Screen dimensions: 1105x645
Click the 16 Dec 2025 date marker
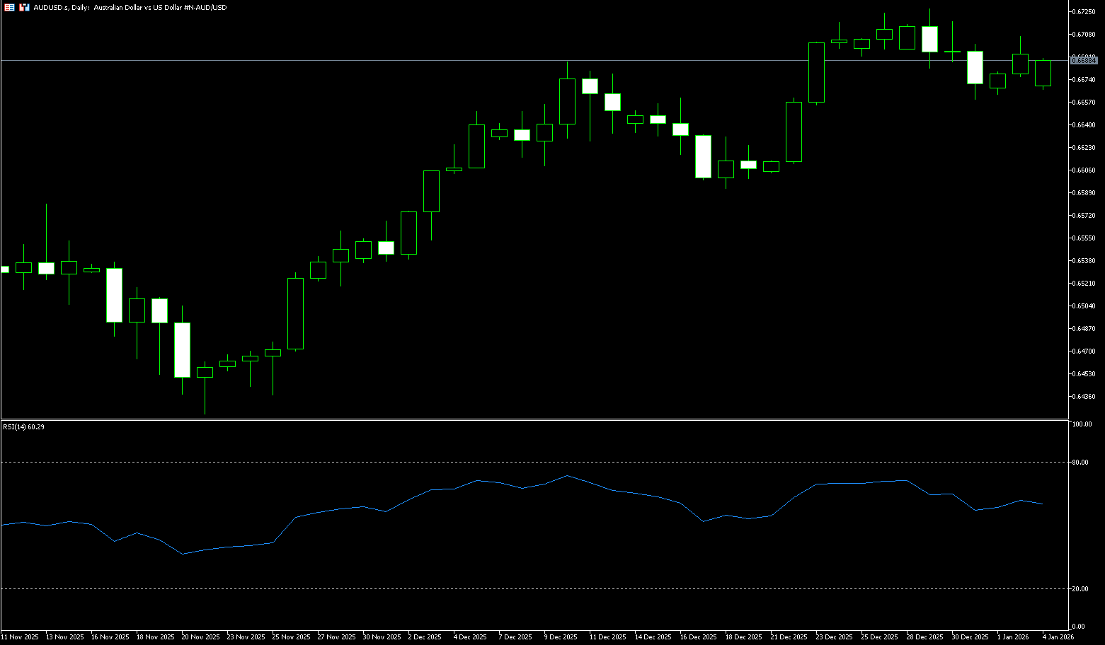click(x=698, y=637)
